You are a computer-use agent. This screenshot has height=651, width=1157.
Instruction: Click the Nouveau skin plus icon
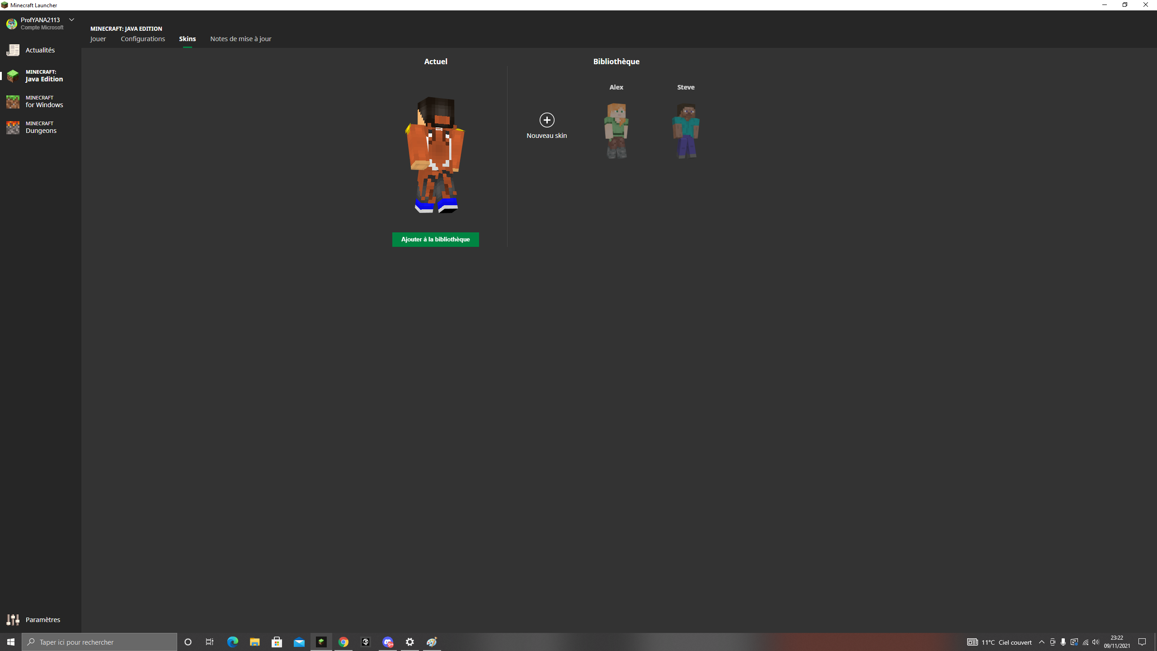pos(547,120)
